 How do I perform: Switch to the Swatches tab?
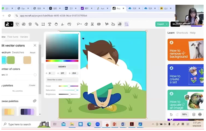point(18,52)
